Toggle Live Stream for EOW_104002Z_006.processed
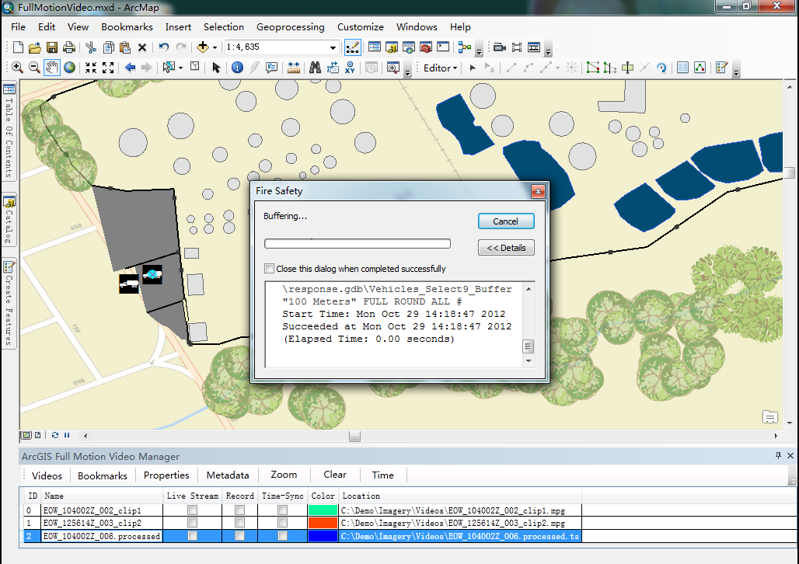Screen dimensions: 799x564 [x=192, y=535]
